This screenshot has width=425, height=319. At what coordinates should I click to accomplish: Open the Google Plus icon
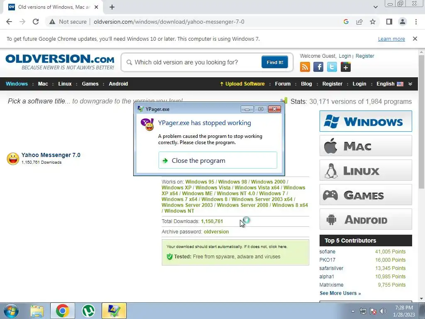pyautogui.click(x=346, y=67)
